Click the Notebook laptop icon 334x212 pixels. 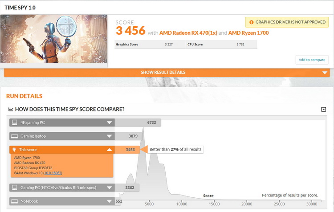pyautogui.click(x=15, y=201)
